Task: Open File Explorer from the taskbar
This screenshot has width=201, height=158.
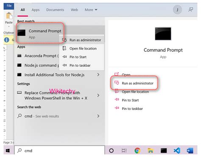Action: (x=151, y=150)
